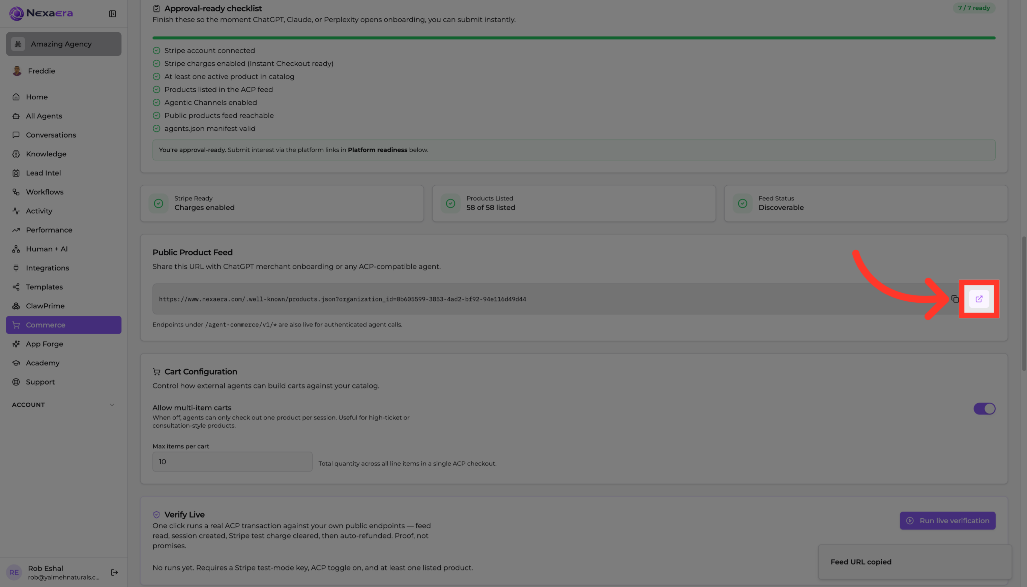Click the Support lifebuoy icon
Image resolution: width=1027 pixels, height=587 pixels.
pyautogui.click(x=16, y=382)
